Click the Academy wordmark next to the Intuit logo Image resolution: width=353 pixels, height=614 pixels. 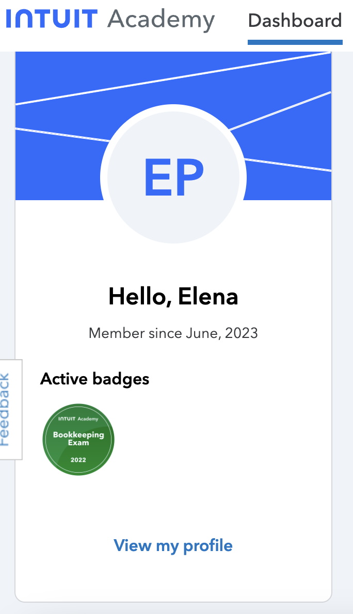(160, 20)
